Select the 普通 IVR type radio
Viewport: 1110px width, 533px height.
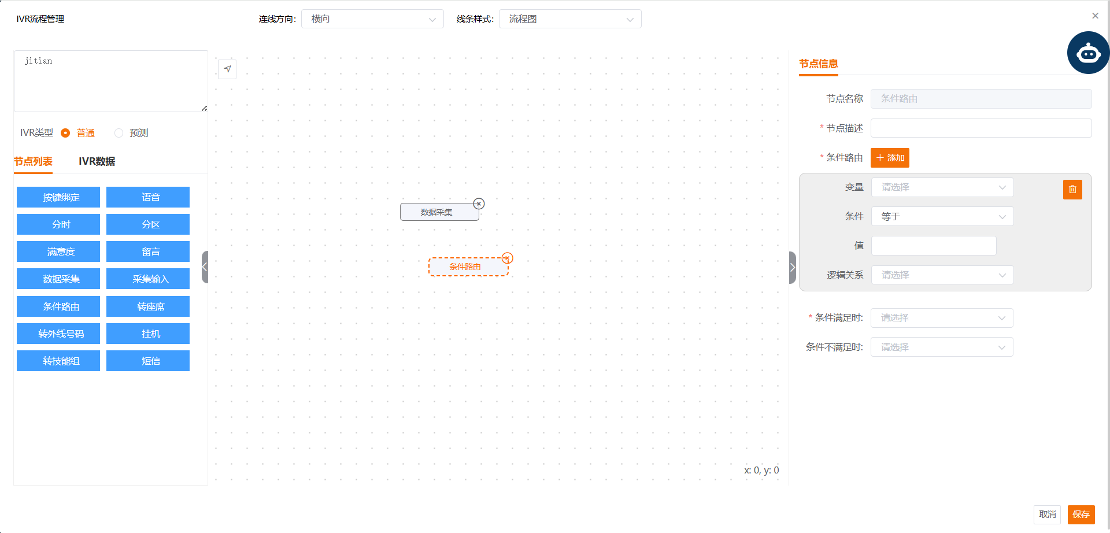[x=66, y=133]
